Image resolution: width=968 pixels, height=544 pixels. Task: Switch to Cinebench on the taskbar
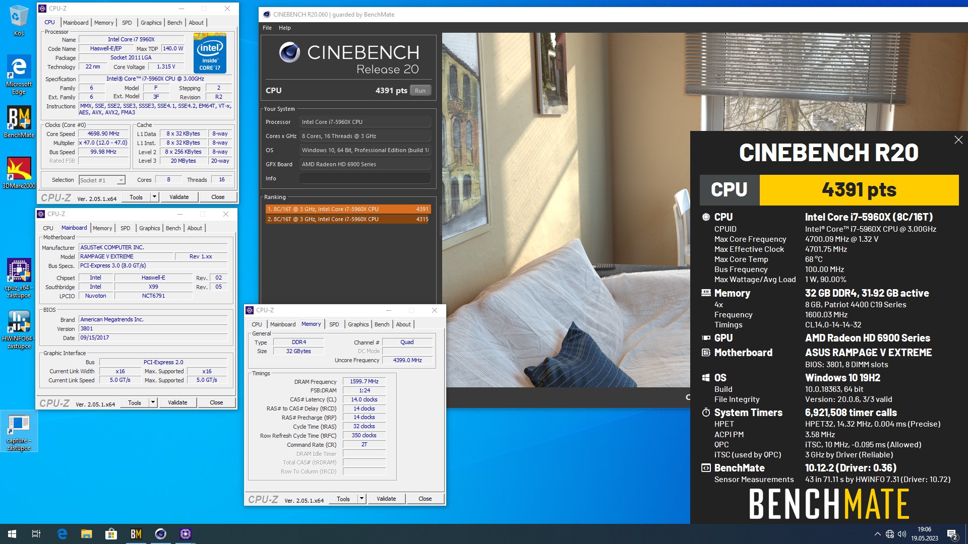(161, 534)
